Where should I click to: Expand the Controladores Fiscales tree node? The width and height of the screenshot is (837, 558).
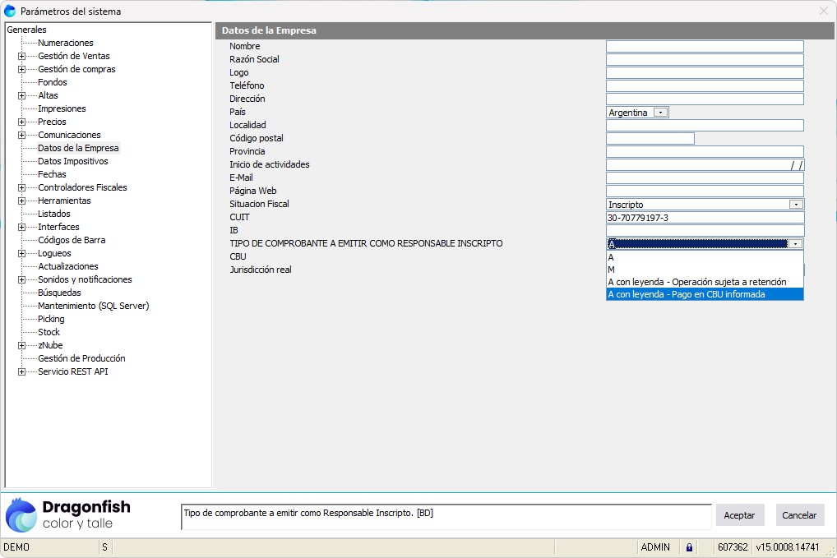22,187
